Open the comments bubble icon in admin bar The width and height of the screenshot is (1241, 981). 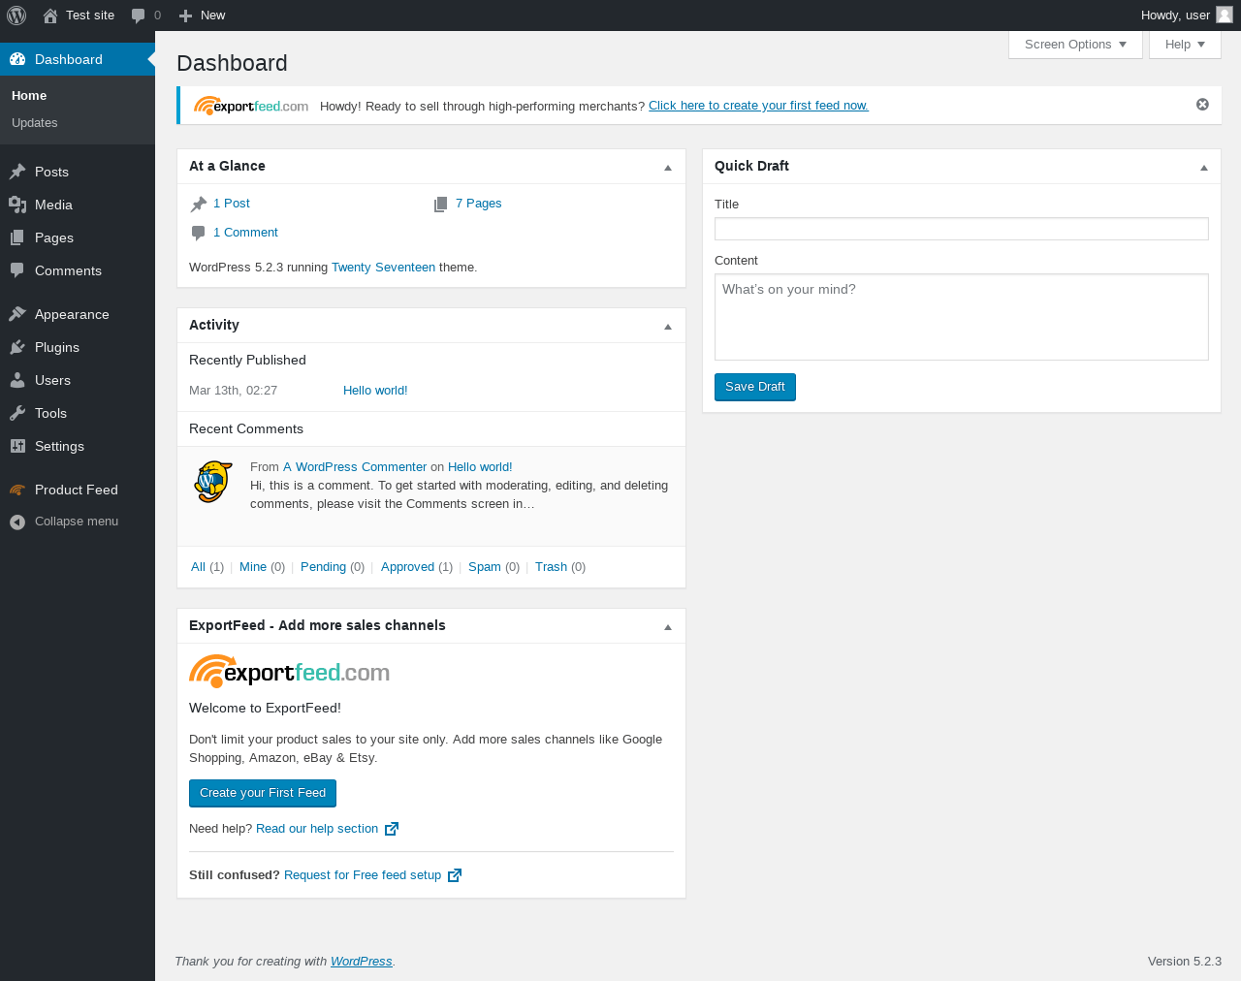pos(139,16)
